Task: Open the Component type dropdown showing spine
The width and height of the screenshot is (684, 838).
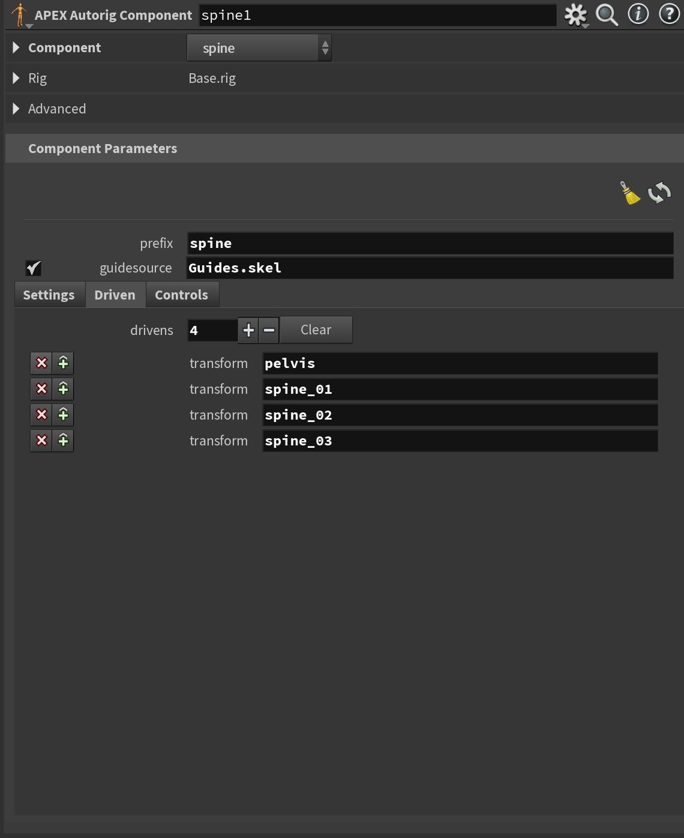Action: (x=259, y=47)
